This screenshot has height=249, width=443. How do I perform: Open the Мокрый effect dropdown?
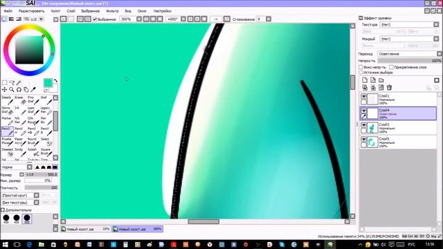pyautogui.click(x=409, y=39)
